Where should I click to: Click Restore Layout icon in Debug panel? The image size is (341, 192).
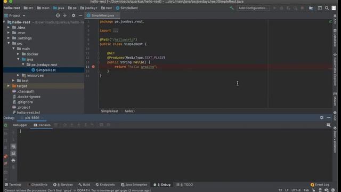coord(328,125)
